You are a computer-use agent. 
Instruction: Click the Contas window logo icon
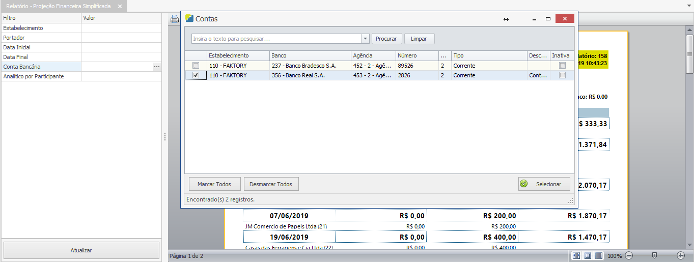pos(189,18)
